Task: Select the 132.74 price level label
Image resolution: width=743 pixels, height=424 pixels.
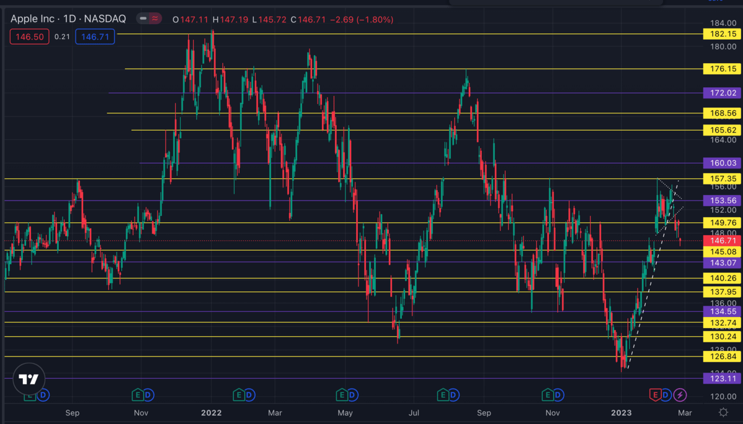Action: tap(723, 322)
